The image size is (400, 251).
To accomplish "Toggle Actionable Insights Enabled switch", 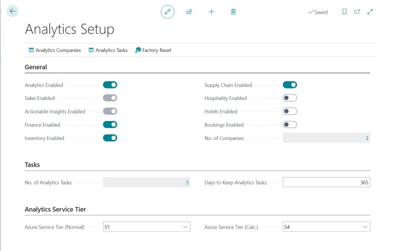I will [110, 111].
